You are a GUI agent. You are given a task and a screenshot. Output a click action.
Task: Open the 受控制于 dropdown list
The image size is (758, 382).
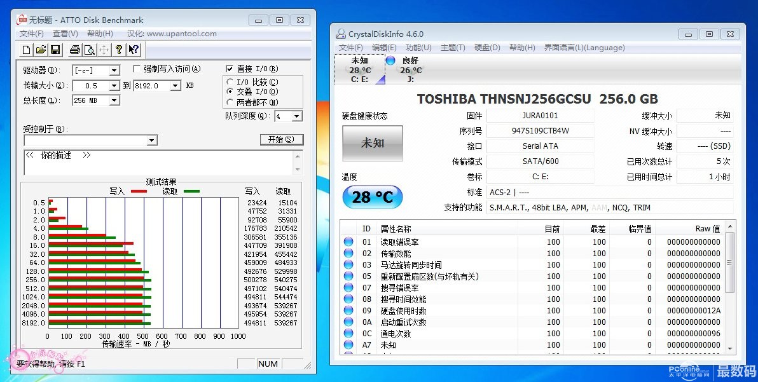152,140
